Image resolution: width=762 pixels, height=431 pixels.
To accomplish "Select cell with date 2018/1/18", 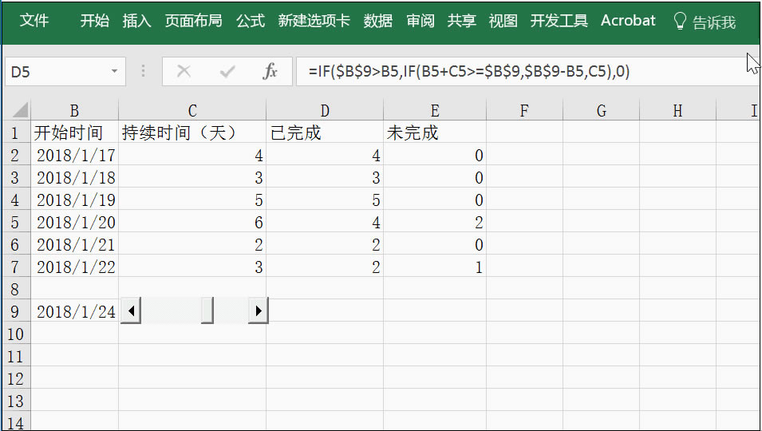I will tap(74, 177).
